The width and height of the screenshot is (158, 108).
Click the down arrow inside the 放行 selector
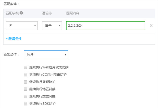tap(65, 55)
